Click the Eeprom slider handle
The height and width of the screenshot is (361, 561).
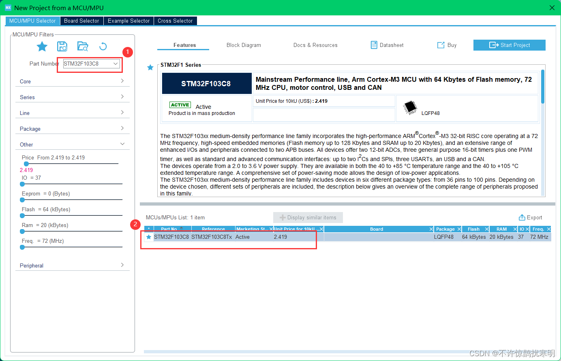tap(22, 200)
